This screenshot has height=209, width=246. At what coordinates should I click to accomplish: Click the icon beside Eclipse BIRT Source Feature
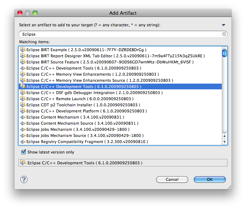pos(23,62)
